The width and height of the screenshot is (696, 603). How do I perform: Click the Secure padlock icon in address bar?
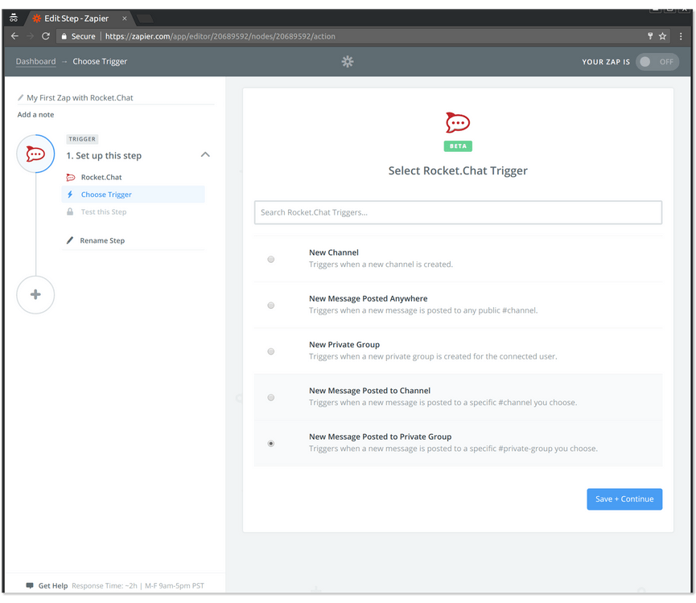pos(64,36)
